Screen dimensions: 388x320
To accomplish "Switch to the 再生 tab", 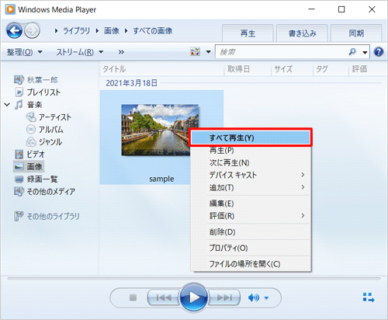I will [x=248, y=33].
